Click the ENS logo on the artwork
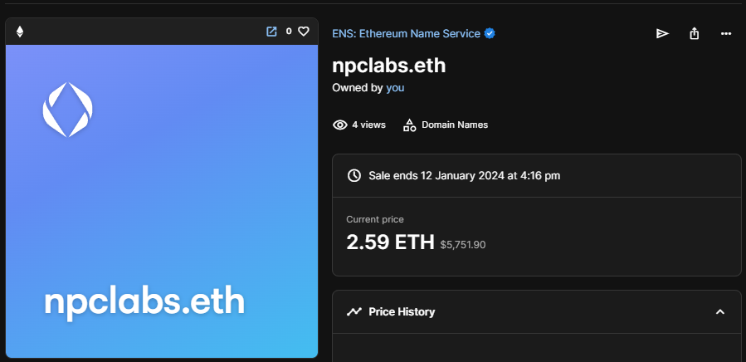The image size is (746, 362). (67, 110)
